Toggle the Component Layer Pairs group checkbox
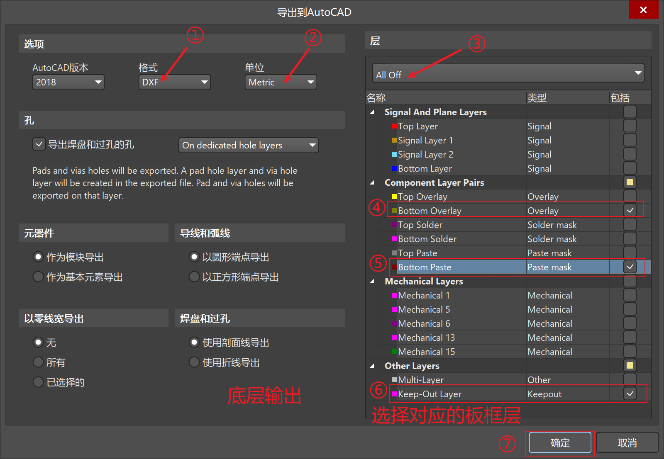This screenshot has width=664, height=459. [x=630, y=182]
